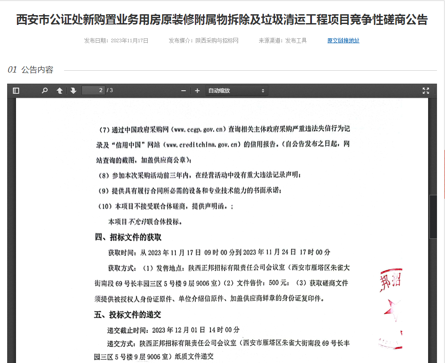Click the announcement title heading
Viewport: 445px width, 363px height.
(x=222, y=20)
